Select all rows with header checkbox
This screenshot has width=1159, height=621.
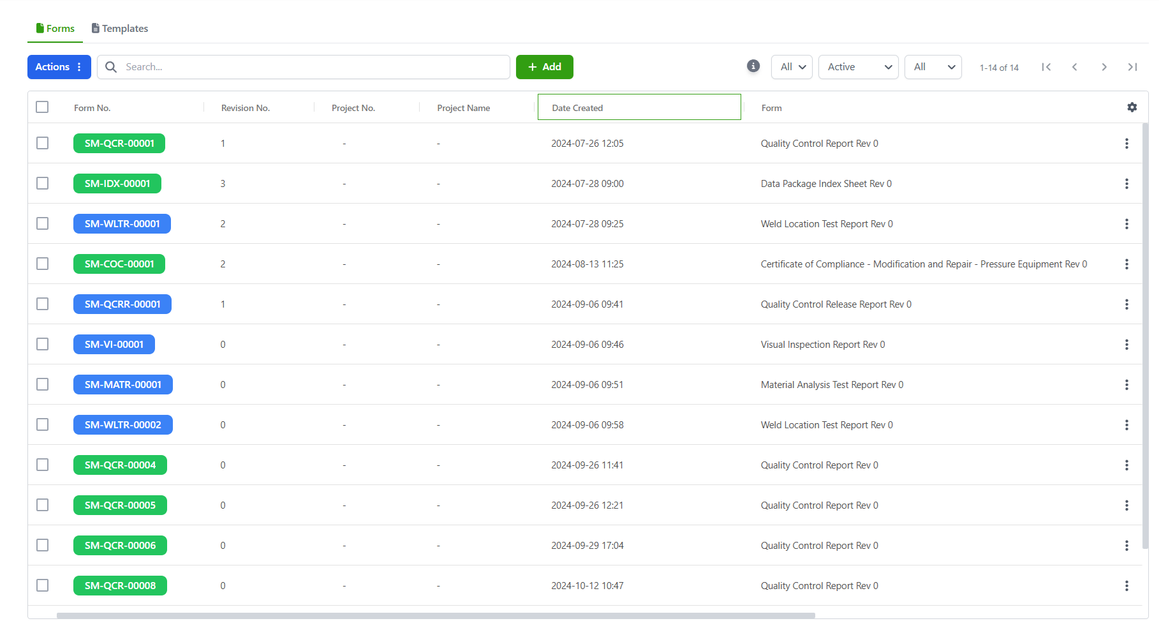click(x=43, y=107)
